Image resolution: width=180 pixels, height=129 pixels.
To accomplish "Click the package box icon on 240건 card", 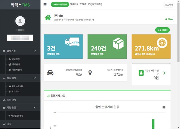I will 118,44.
